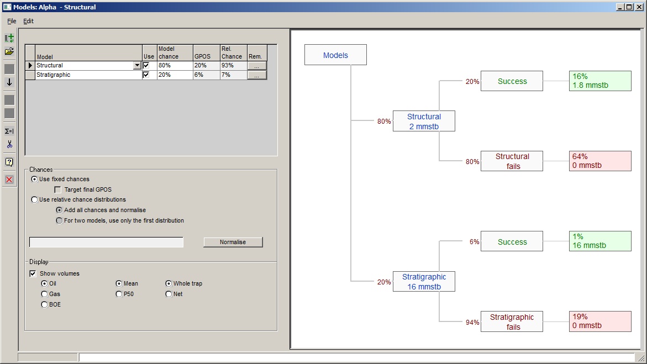The width and height of the screenshot is (647, 364).
Task: Click the sigma sum calculation icon
Action: 9,131
